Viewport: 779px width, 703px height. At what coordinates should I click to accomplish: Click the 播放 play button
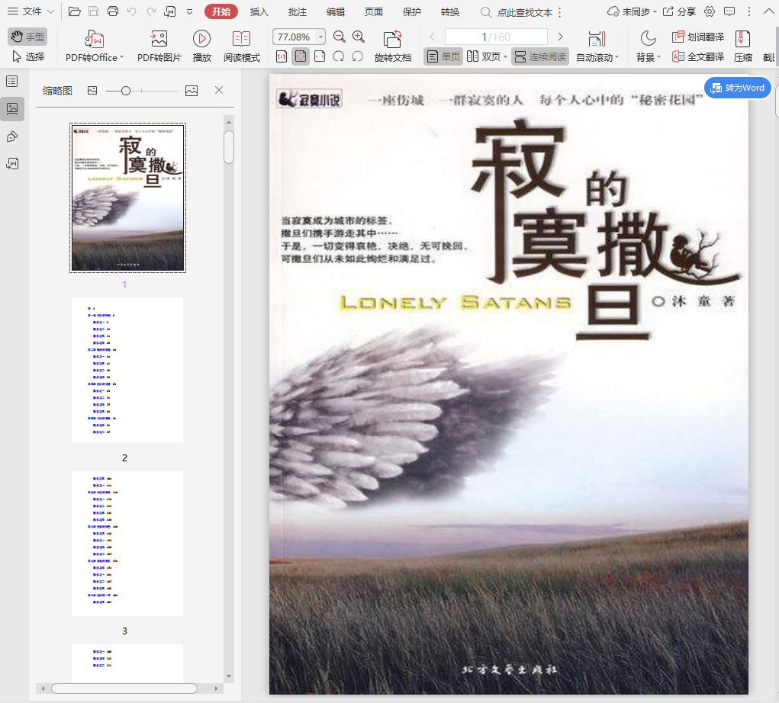pyautogui.click(x=201, y=47)
